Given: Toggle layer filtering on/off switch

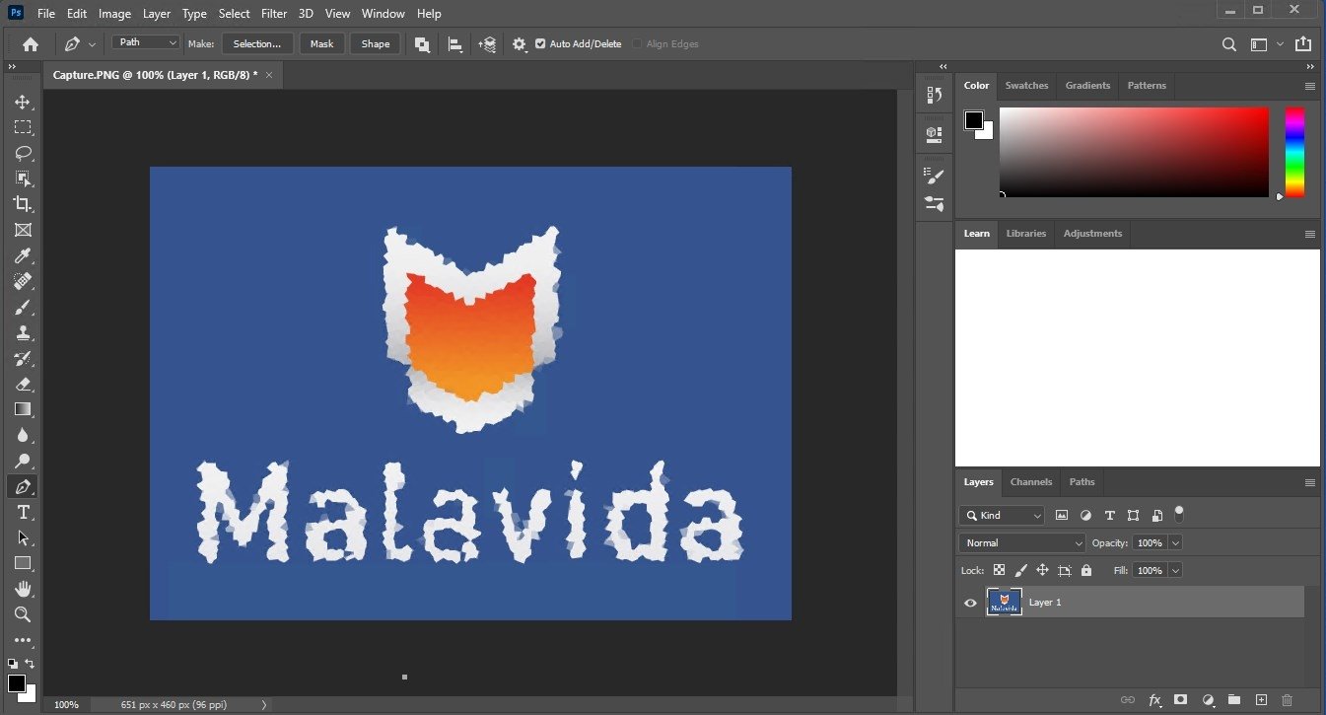Looking at the screenshot, I should click(1179, 513).
